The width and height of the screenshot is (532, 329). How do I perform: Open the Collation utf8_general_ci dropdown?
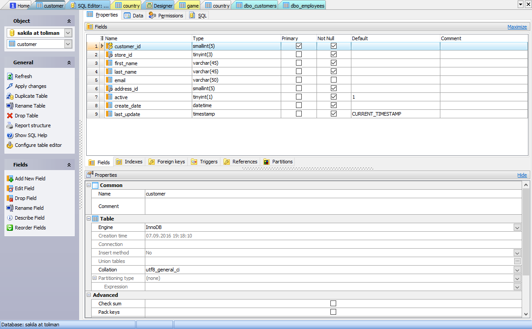coord(517,270)
